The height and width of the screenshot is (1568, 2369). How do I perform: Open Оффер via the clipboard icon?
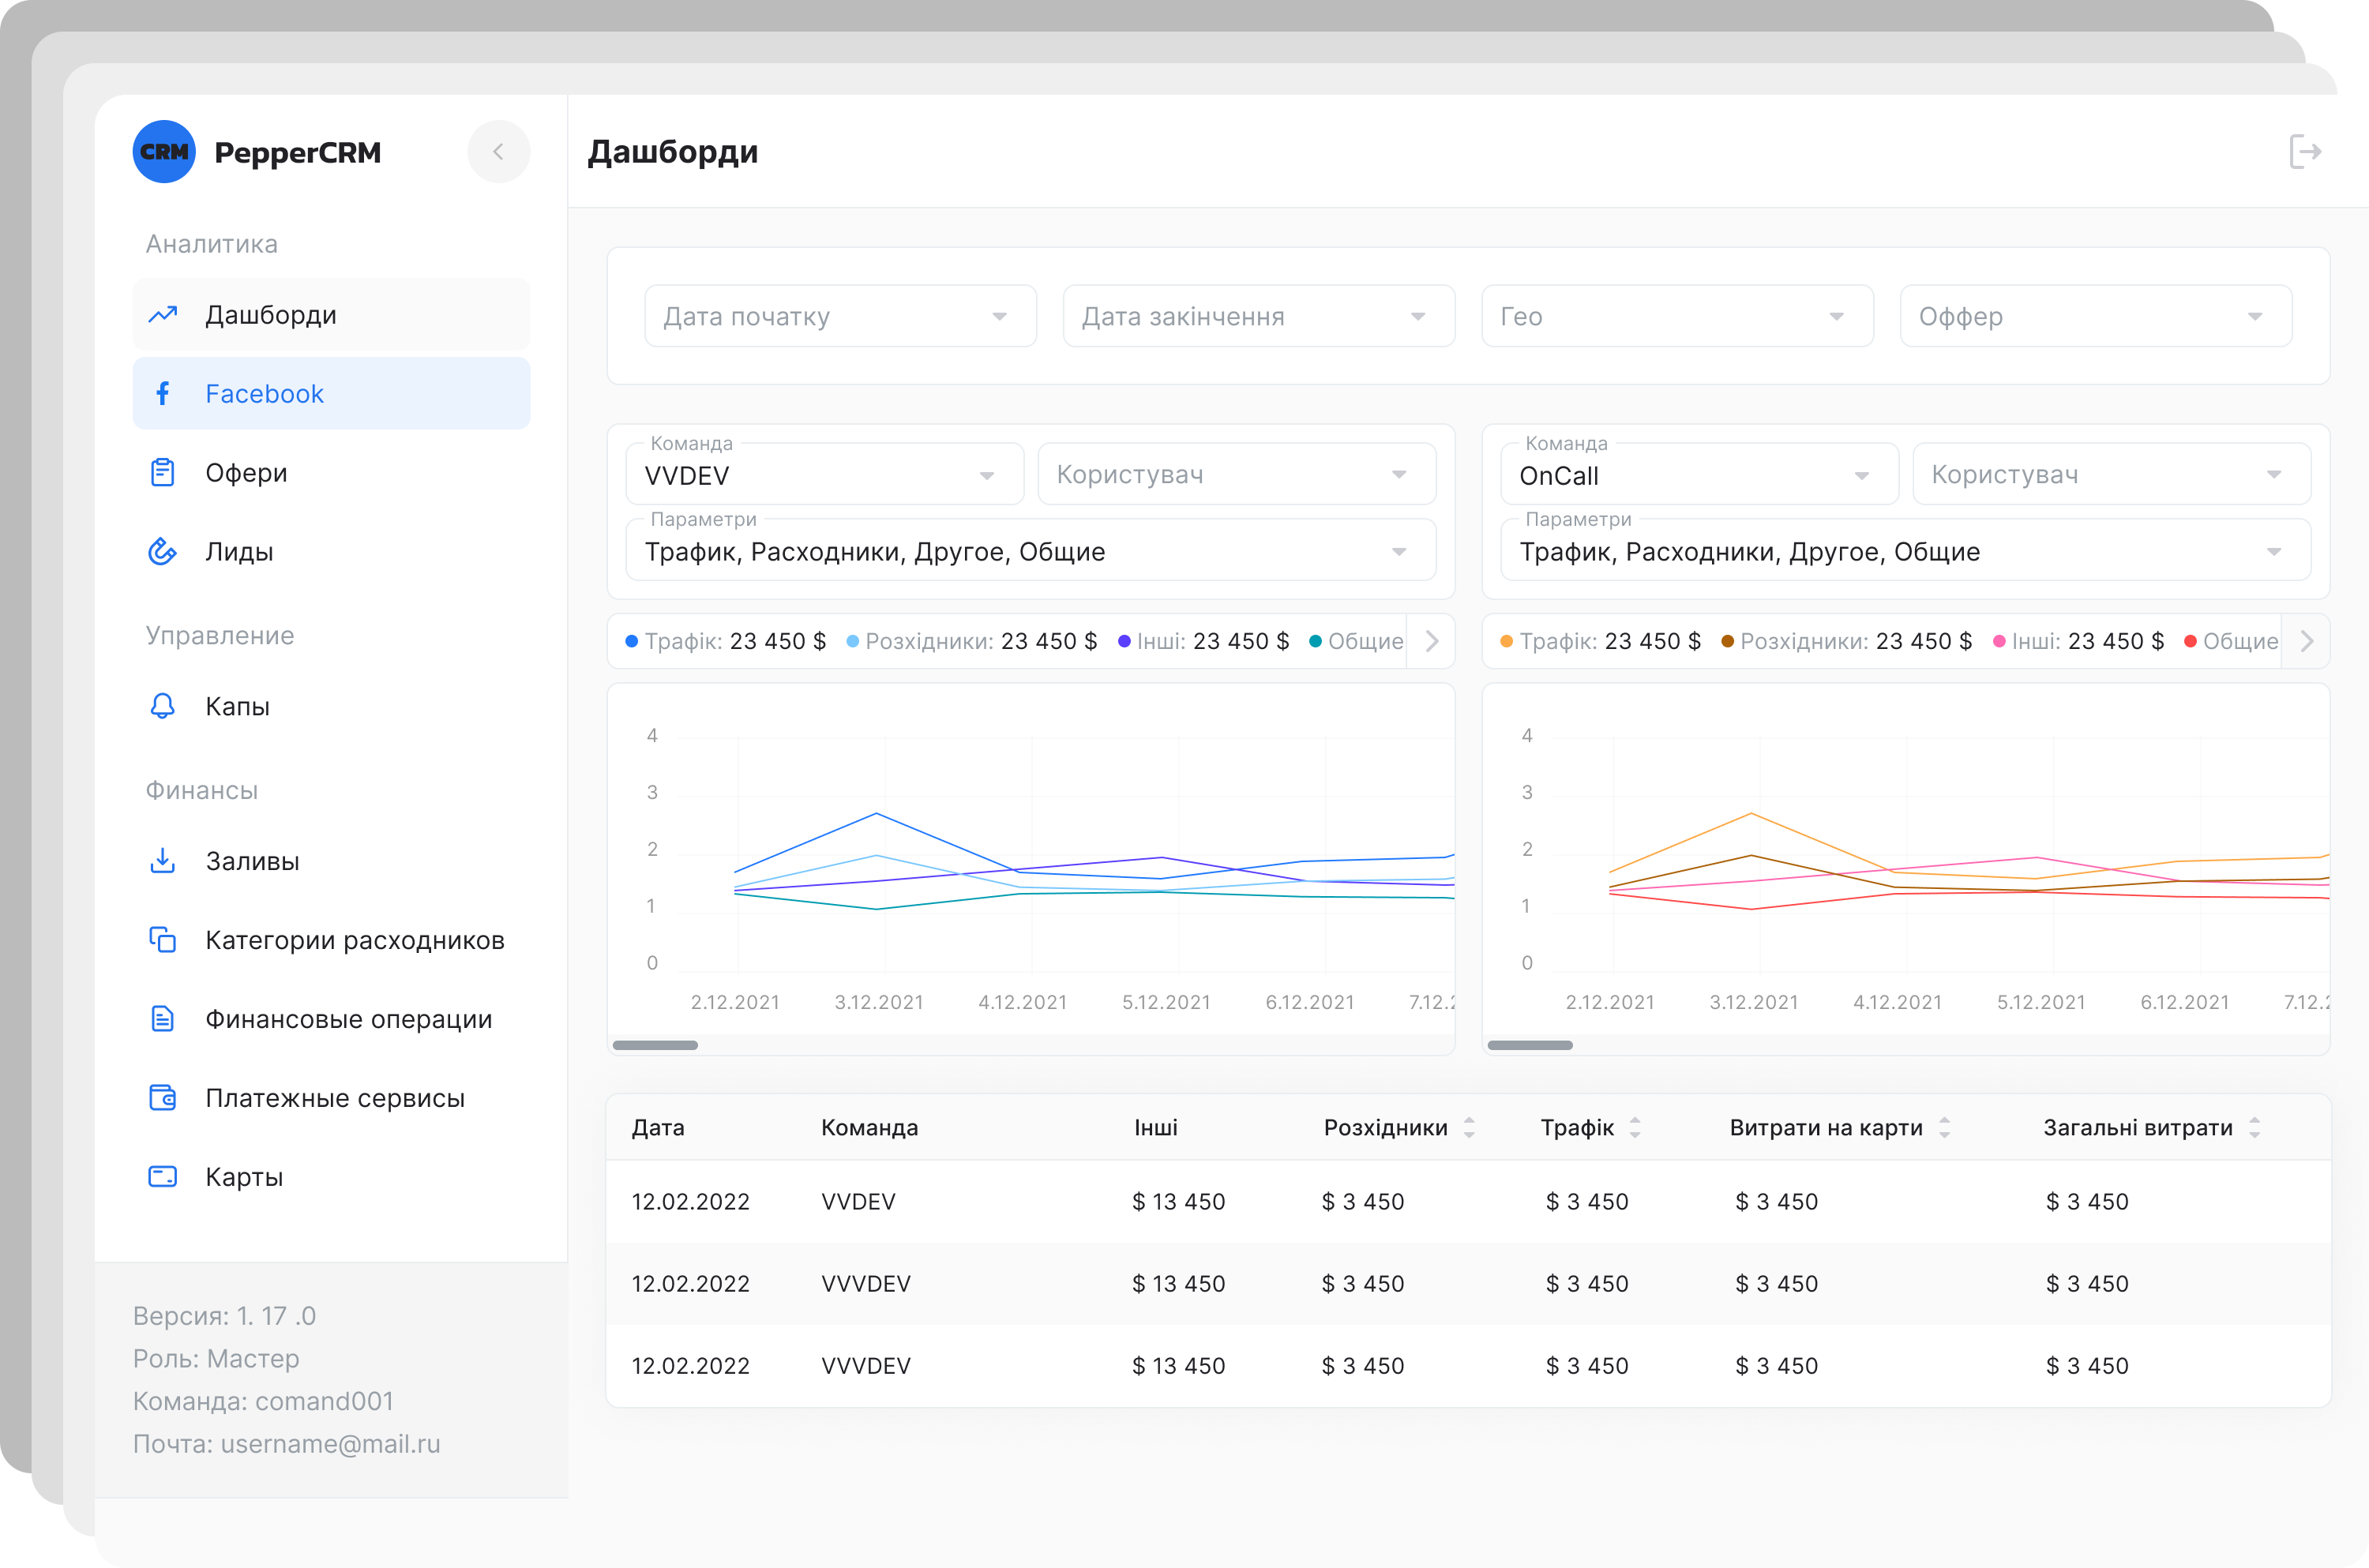coord(162,472)
